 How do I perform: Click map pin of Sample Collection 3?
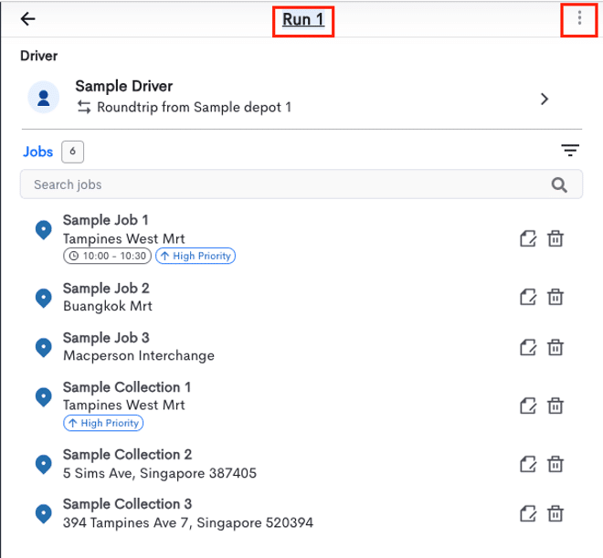[x=44, y=514]
